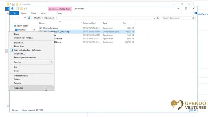Click the Search Downloads input field
The height and width of the screenshot is (117, 208).
tap(177, 18)
